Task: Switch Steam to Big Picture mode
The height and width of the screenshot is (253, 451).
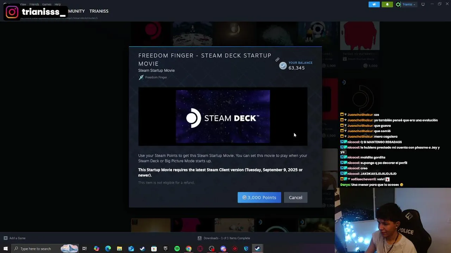Action: pyautogui.click(x=423, y=4)
